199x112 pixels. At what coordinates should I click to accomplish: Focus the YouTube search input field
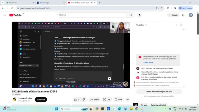(92, 15)
